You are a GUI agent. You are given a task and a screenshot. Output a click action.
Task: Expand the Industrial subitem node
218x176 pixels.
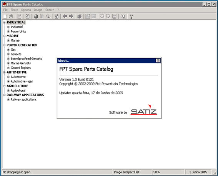[x=8, y=27]
